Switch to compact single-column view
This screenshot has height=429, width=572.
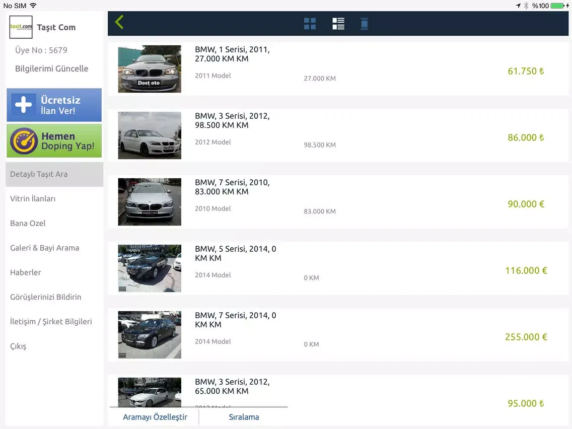click(x=364, y=24)
